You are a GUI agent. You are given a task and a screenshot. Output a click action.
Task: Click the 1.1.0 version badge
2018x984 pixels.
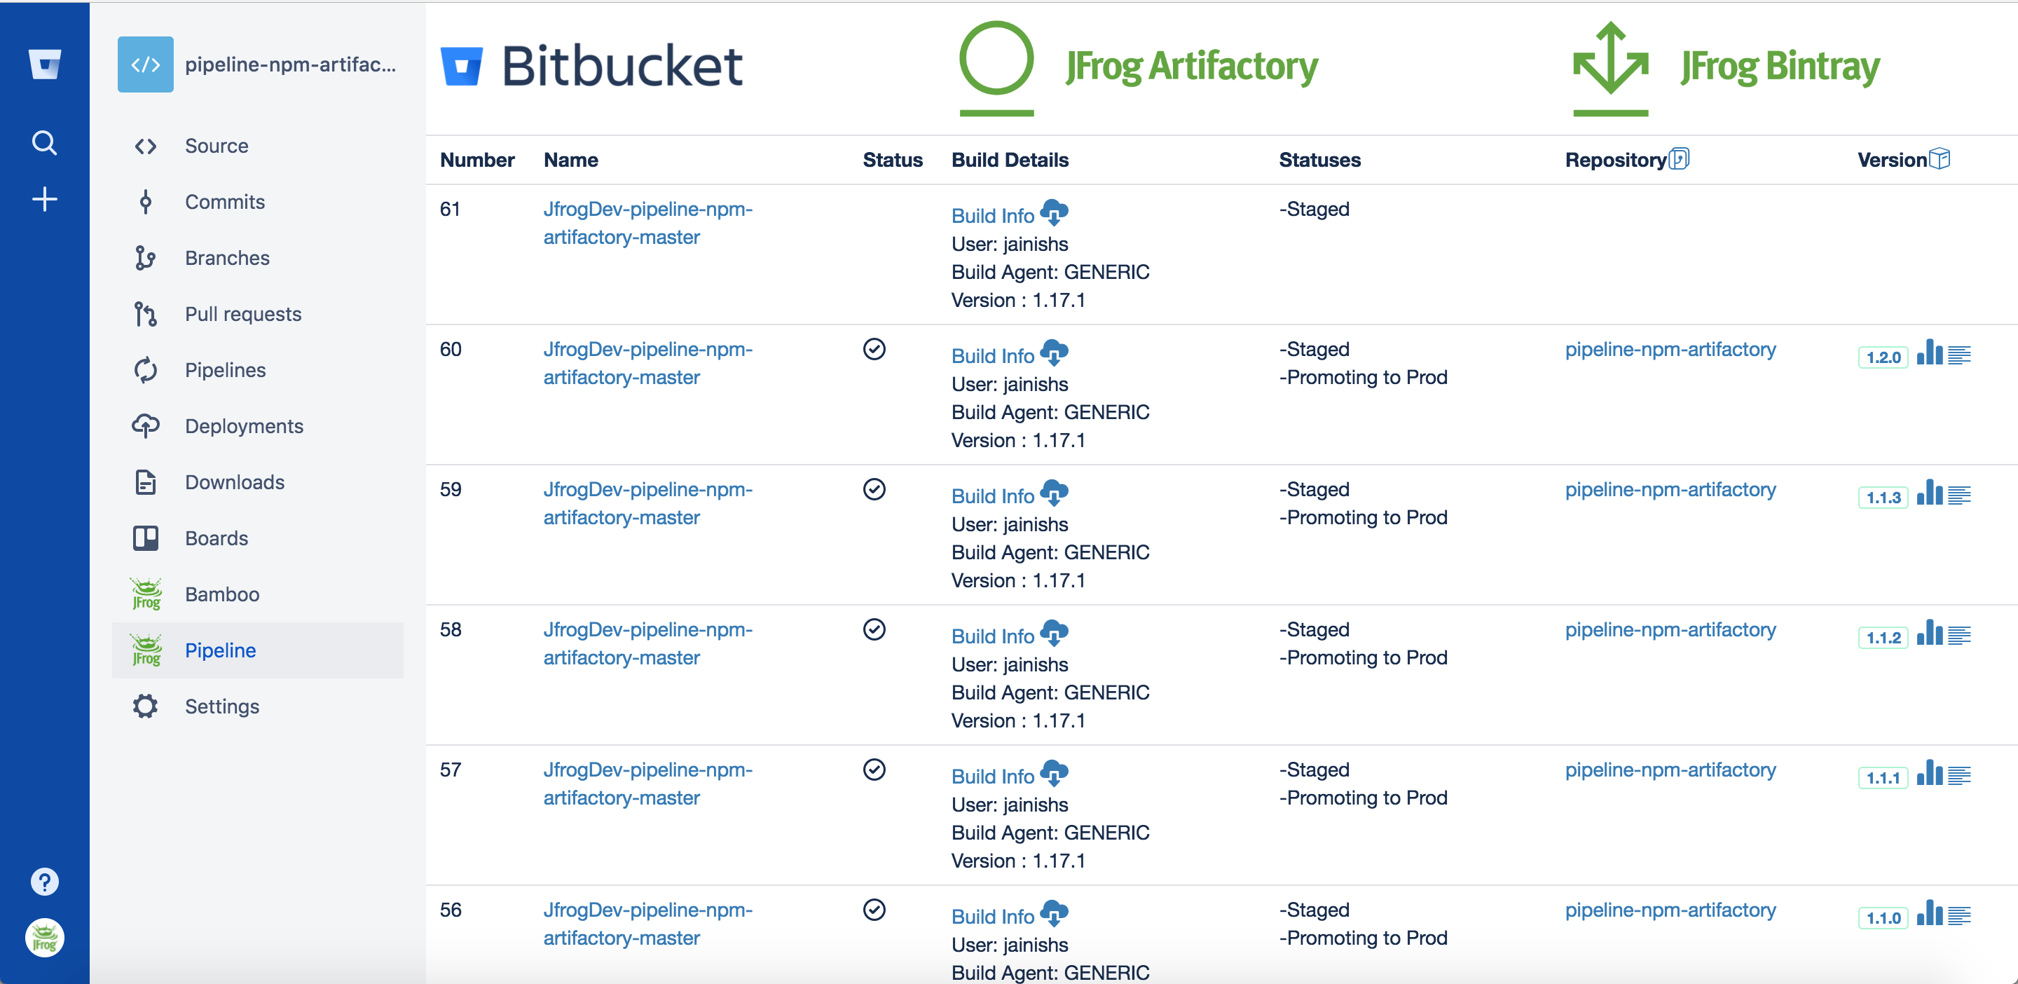pos(1883,917)
